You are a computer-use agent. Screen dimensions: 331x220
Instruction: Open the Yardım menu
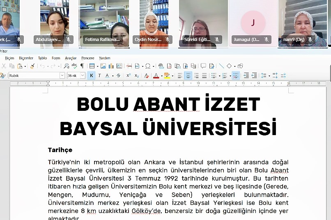(105, 58)
